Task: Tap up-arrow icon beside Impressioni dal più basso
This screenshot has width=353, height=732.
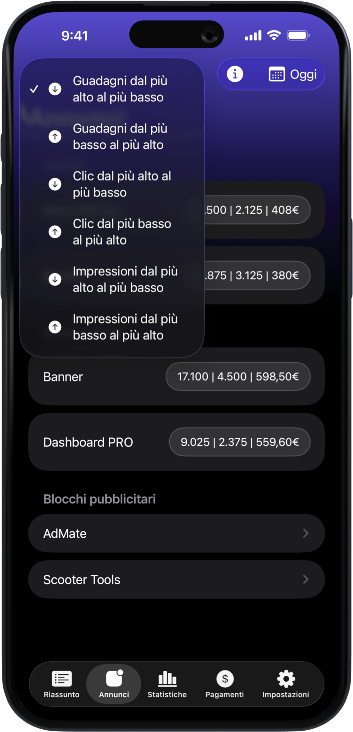Action: point(55,327)
